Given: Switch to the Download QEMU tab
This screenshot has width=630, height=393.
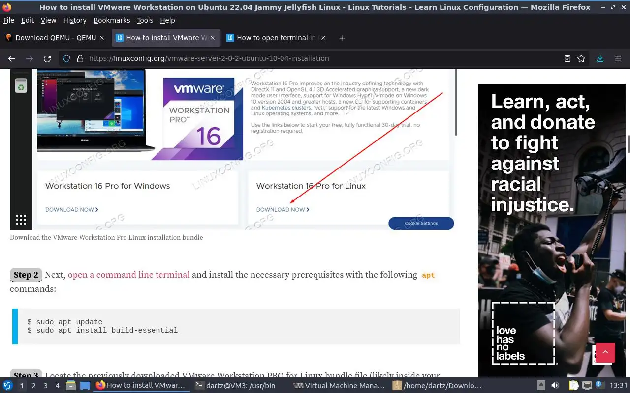Looking at the screenshot, I should (55, 38).
